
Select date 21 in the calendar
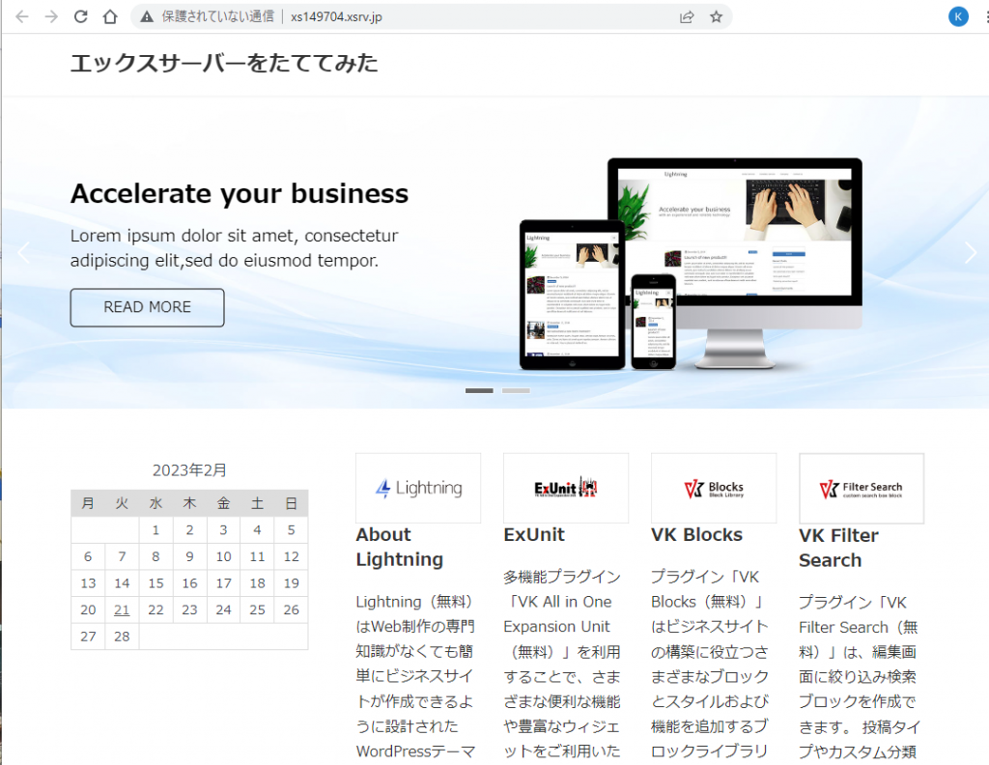(x=122, y=609)
